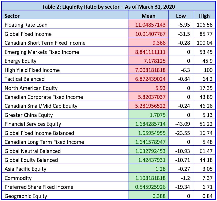Screen dimensions: 217x201
Task: Select the "Sector" column header
Action: [12, 16]
